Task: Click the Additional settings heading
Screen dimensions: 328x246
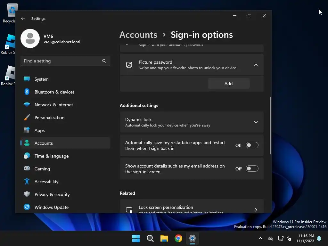Action: [139, 105]
